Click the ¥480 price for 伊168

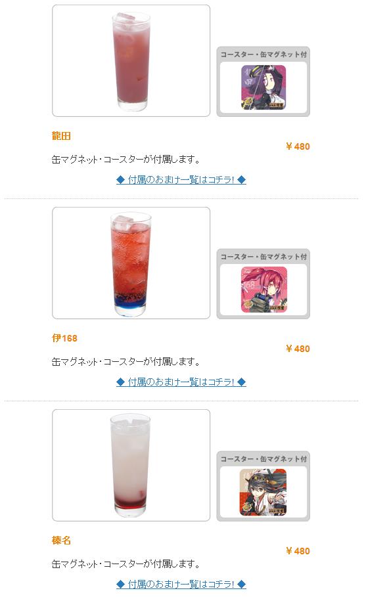[298, 349]
